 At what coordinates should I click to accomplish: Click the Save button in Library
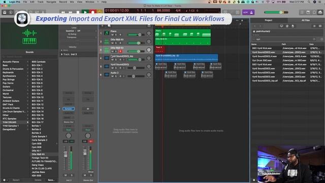[x=51, y=180]
